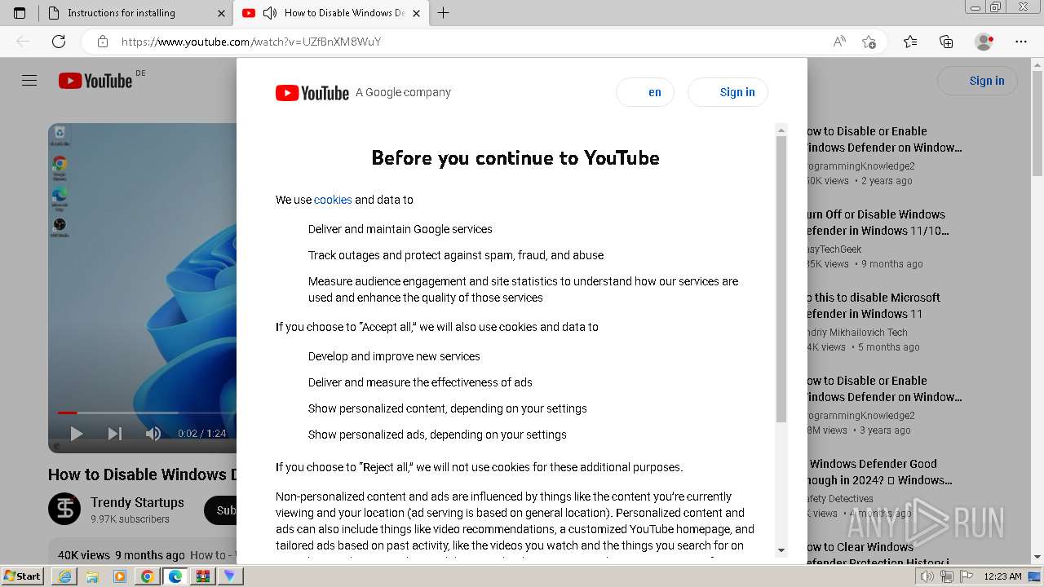Click YouTube logo in consent dialog
Image resolution: width=1044 pixels, height=587 pixels.
point(312,93)
